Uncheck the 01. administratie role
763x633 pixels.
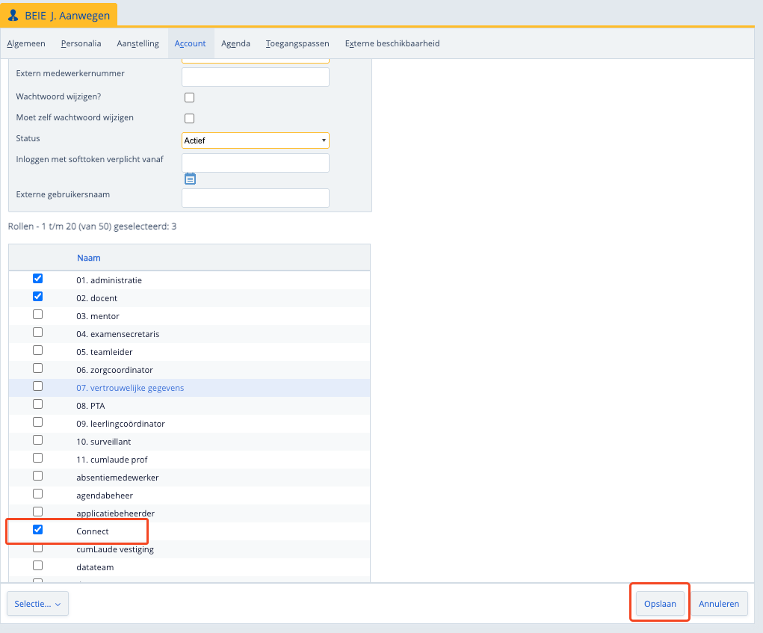38,279
